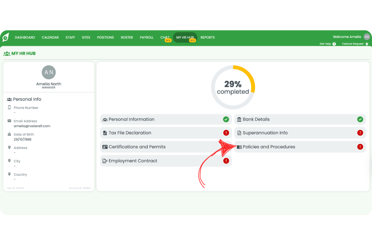The image size is (372, 248).
Task: Go to the Roster tab
Action: (127, 38)
